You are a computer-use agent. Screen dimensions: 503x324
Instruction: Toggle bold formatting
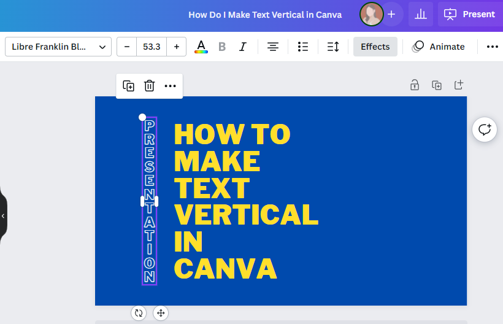point(222,47)
